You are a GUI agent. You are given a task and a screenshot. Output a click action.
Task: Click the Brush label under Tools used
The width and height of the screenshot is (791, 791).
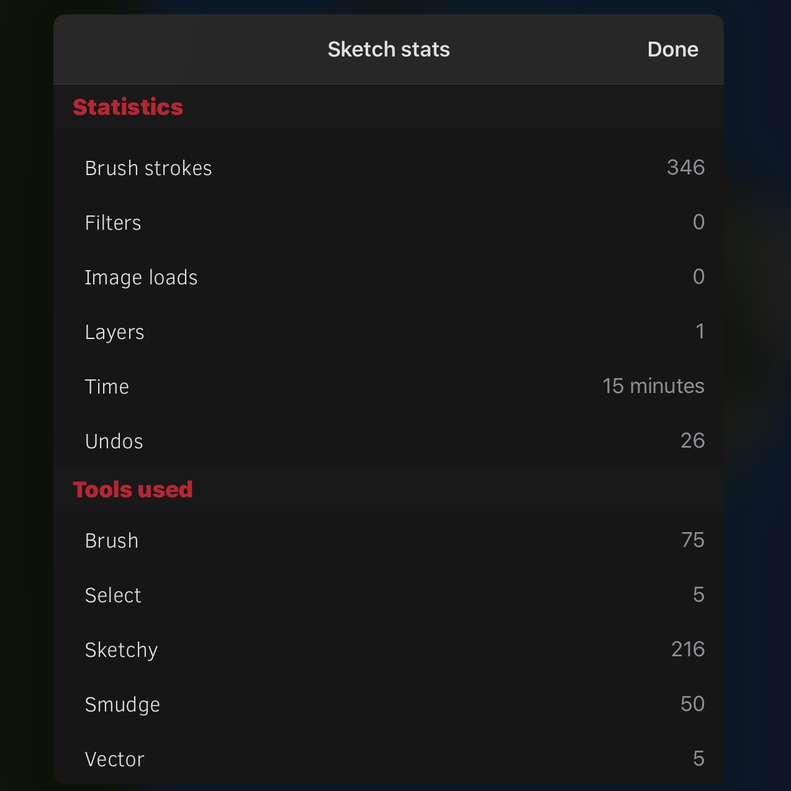(112, 541)
